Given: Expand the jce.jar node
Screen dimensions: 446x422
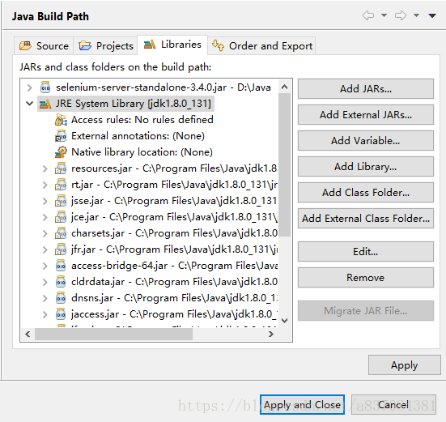Looking at the screenshot, I should (45, 217).
